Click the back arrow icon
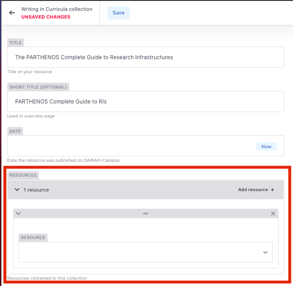 click(12, 13)
